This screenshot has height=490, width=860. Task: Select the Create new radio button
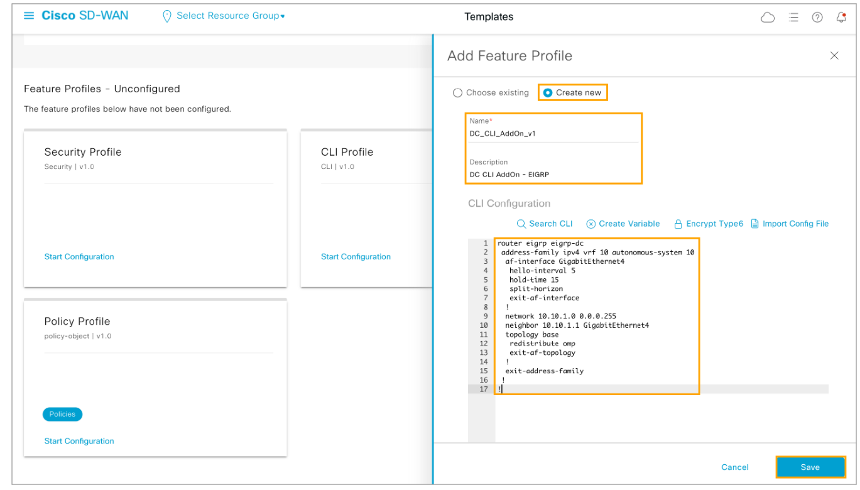(x=548, y=93)
